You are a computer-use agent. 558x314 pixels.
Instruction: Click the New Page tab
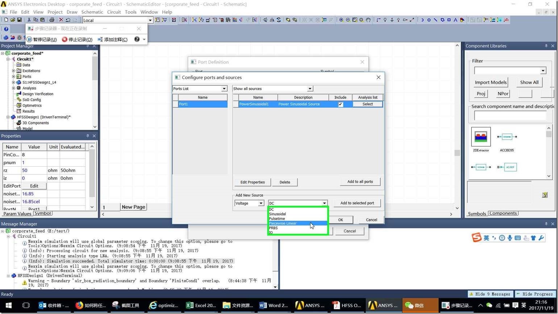tap(133, 207)
